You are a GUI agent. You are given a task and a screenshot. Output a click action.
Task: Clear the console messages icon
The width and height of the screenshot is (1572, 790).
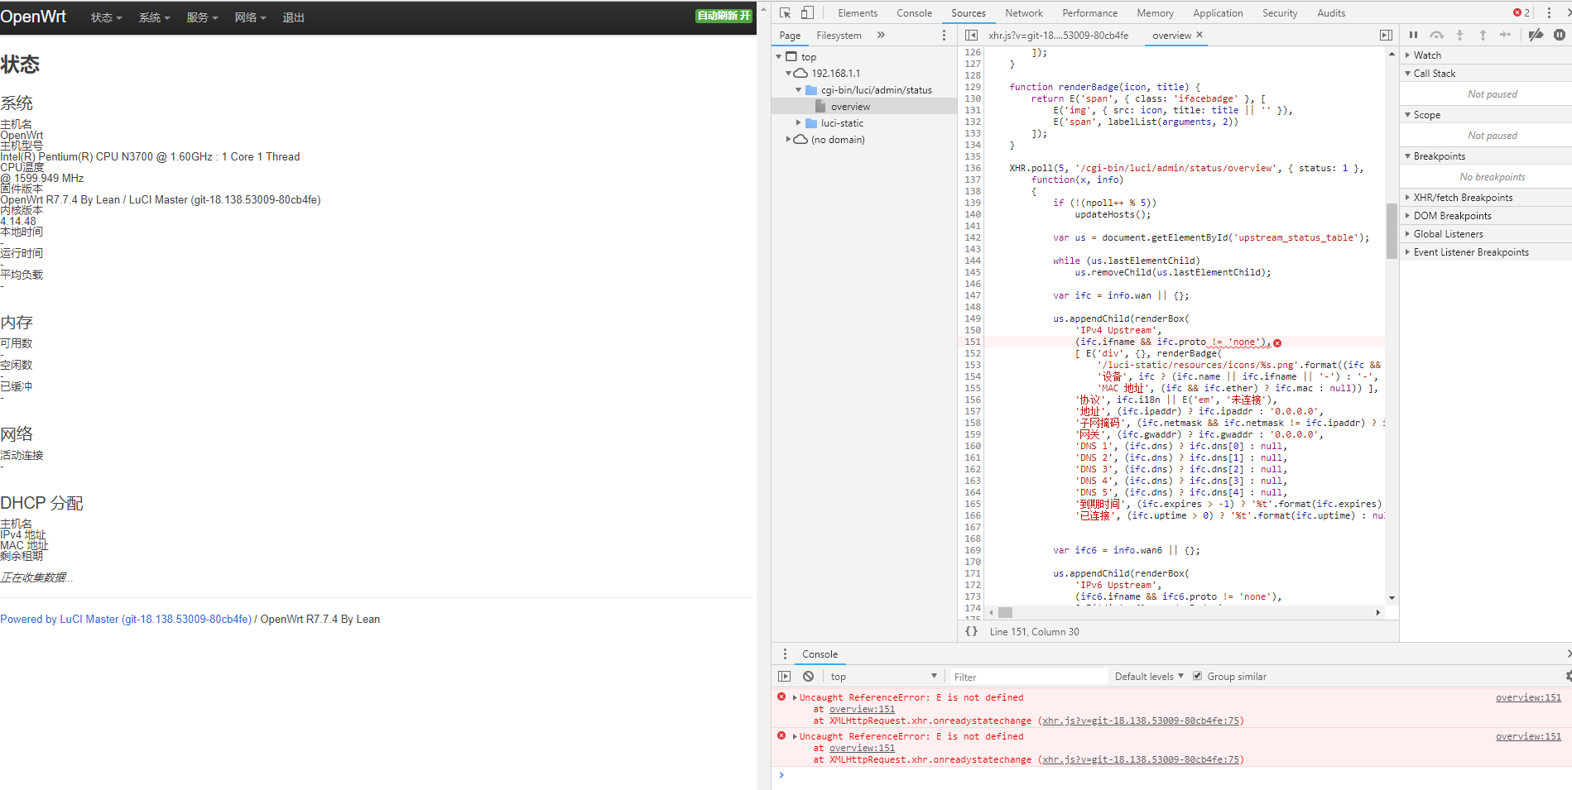click(808, 676)
